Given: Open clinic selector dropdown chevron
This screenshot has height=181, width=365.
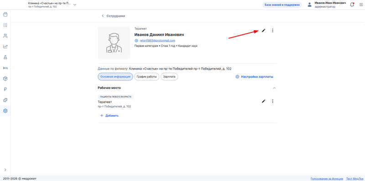Looking at the screenshot, I should click(x=75, y=5).
